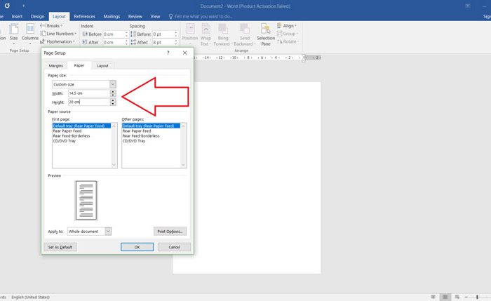Viewport: 491px width, 301px height.
Task: Close the Page Setup dialog with X
Action: click(184, 53)
